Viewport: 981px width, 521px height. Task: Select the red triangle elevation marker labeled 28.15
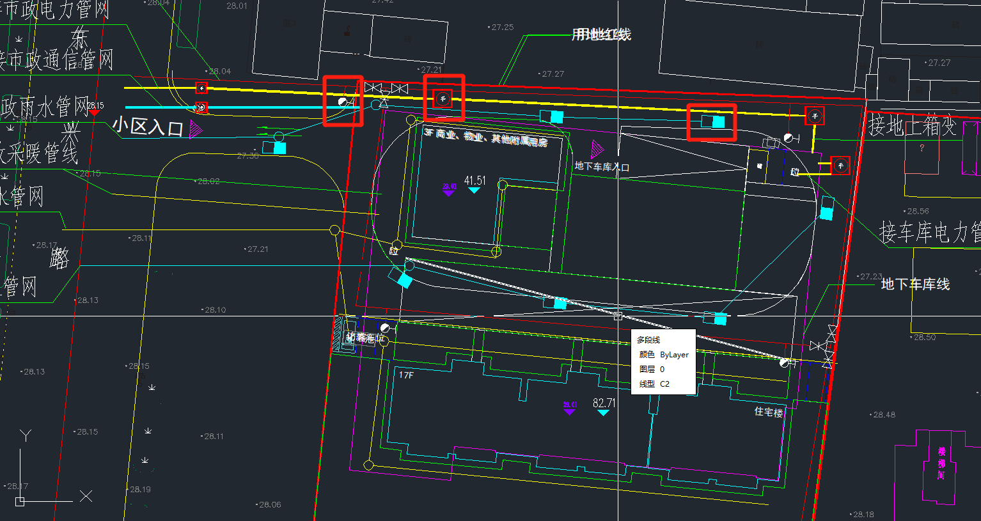pos(95,113)
